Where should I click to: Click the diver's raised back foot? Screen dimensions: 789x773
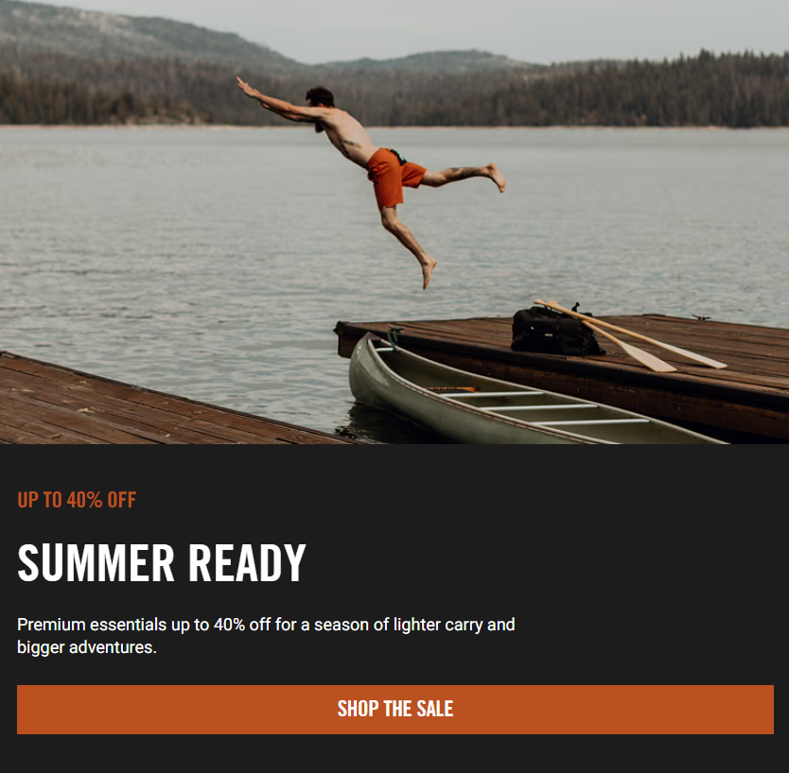click(x=497, y=177)
